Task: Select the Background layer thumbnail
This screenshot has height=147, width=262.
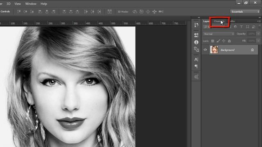Action: pyautogui.click(x=214, y=50)
